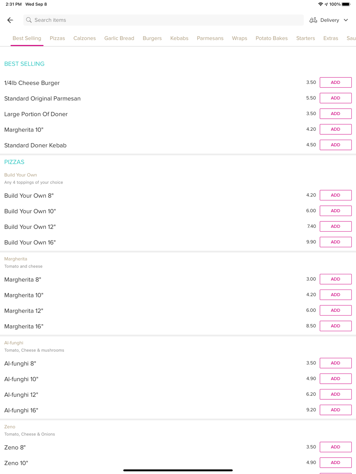Focus the Search items field
This screenshot has height=474, width=356.
tap(163, 20)
